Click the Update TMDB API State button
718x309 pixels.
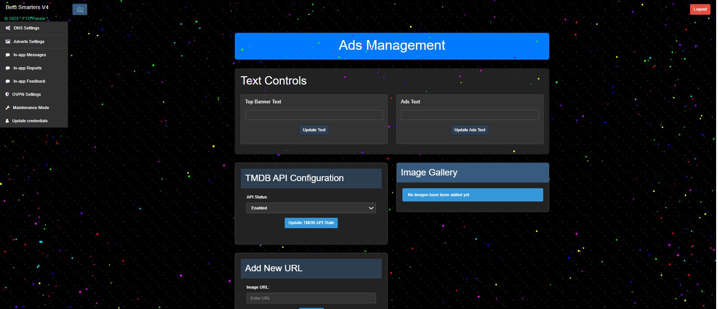[x=311, y=223]
